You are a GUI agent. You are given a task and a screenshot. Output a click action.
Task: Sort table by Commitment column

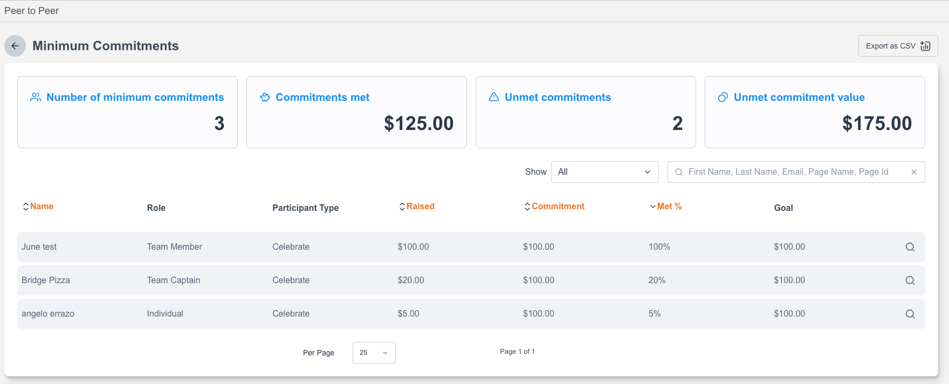(554, 207)
